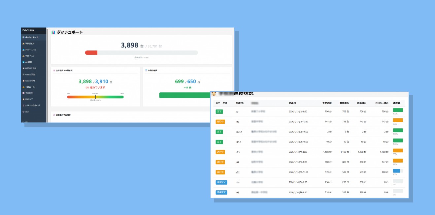This screenshot has width=435, height=215.
Task: Click the 完了 status badge for e01
Action: pos(219,111)
